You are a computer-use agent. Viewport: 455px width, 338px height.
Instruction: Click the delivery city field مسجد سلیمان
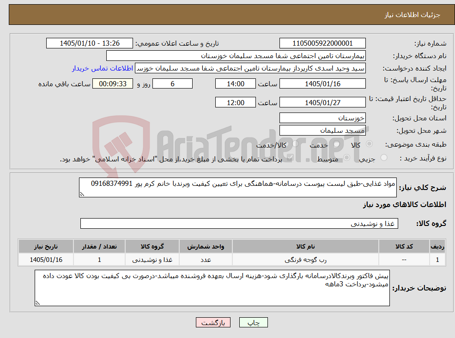[x=322, y=130]
